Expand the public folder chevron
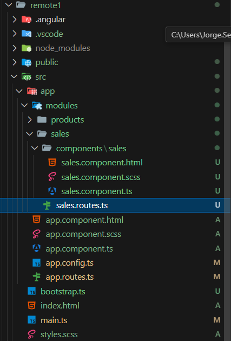This screenshot has width=231, height=341. (14, 62)
